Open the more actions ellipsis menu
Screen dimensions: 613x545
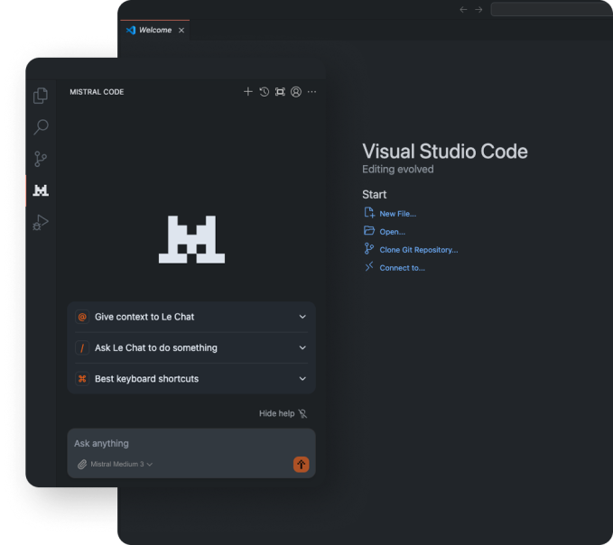point(311,92)
